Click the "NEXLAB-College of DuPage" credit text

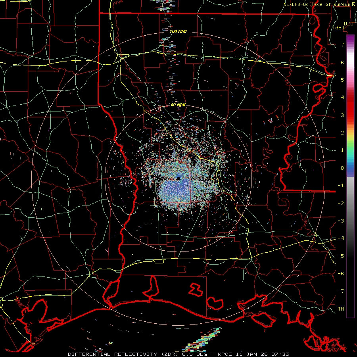[x=316, y=4]
